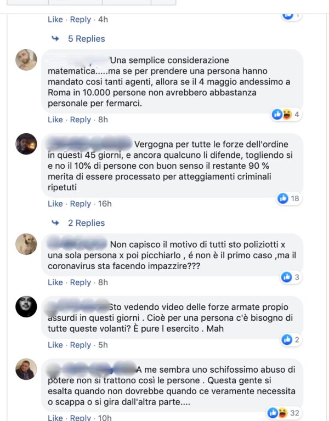Screen dimensions: 329x421
Task: Like the comment about 'considerazione matematica'
Action: (x=55, y=120)
